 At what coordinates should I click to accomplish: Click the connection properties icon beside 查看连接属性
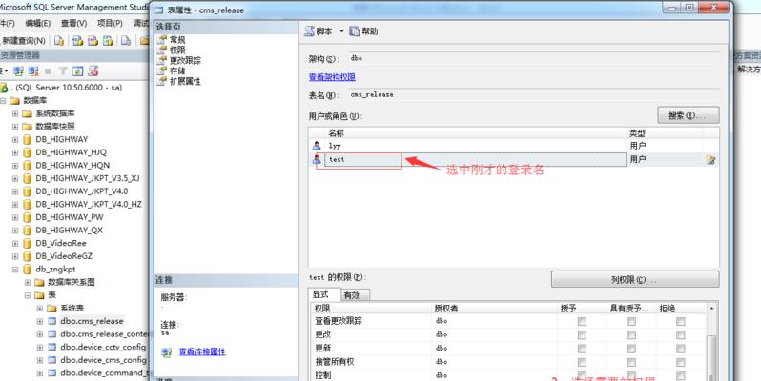coord(167,352)
